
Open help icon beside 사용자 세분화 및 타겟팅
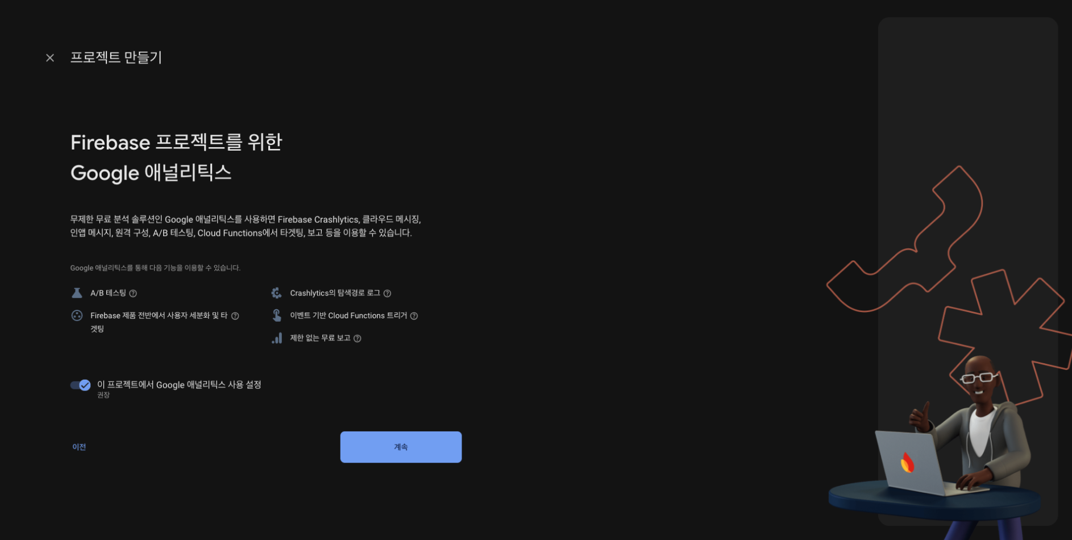[x=235, y=316]
